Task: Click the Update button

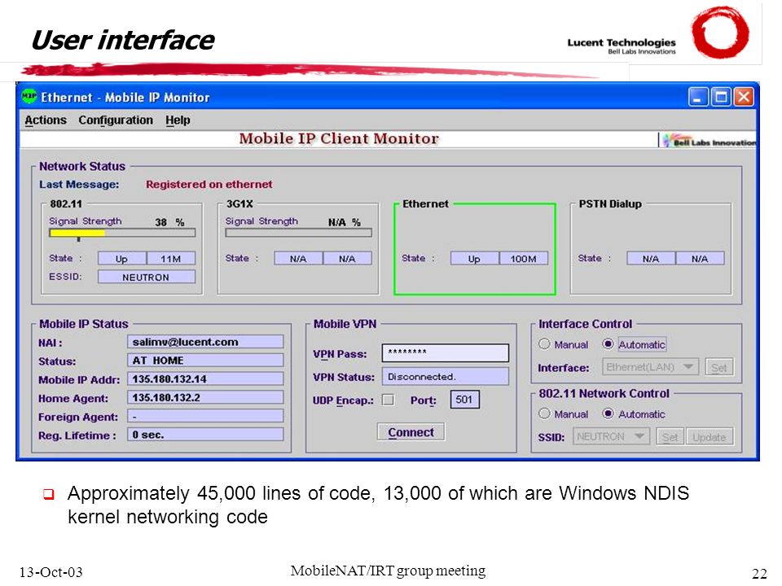Action: pos(710,437)
